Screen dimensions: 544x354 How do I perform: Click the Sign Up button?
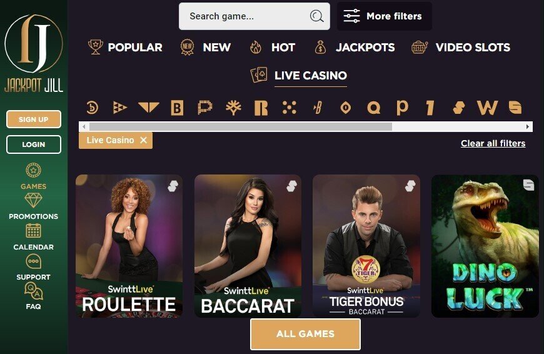pos(34,119)
